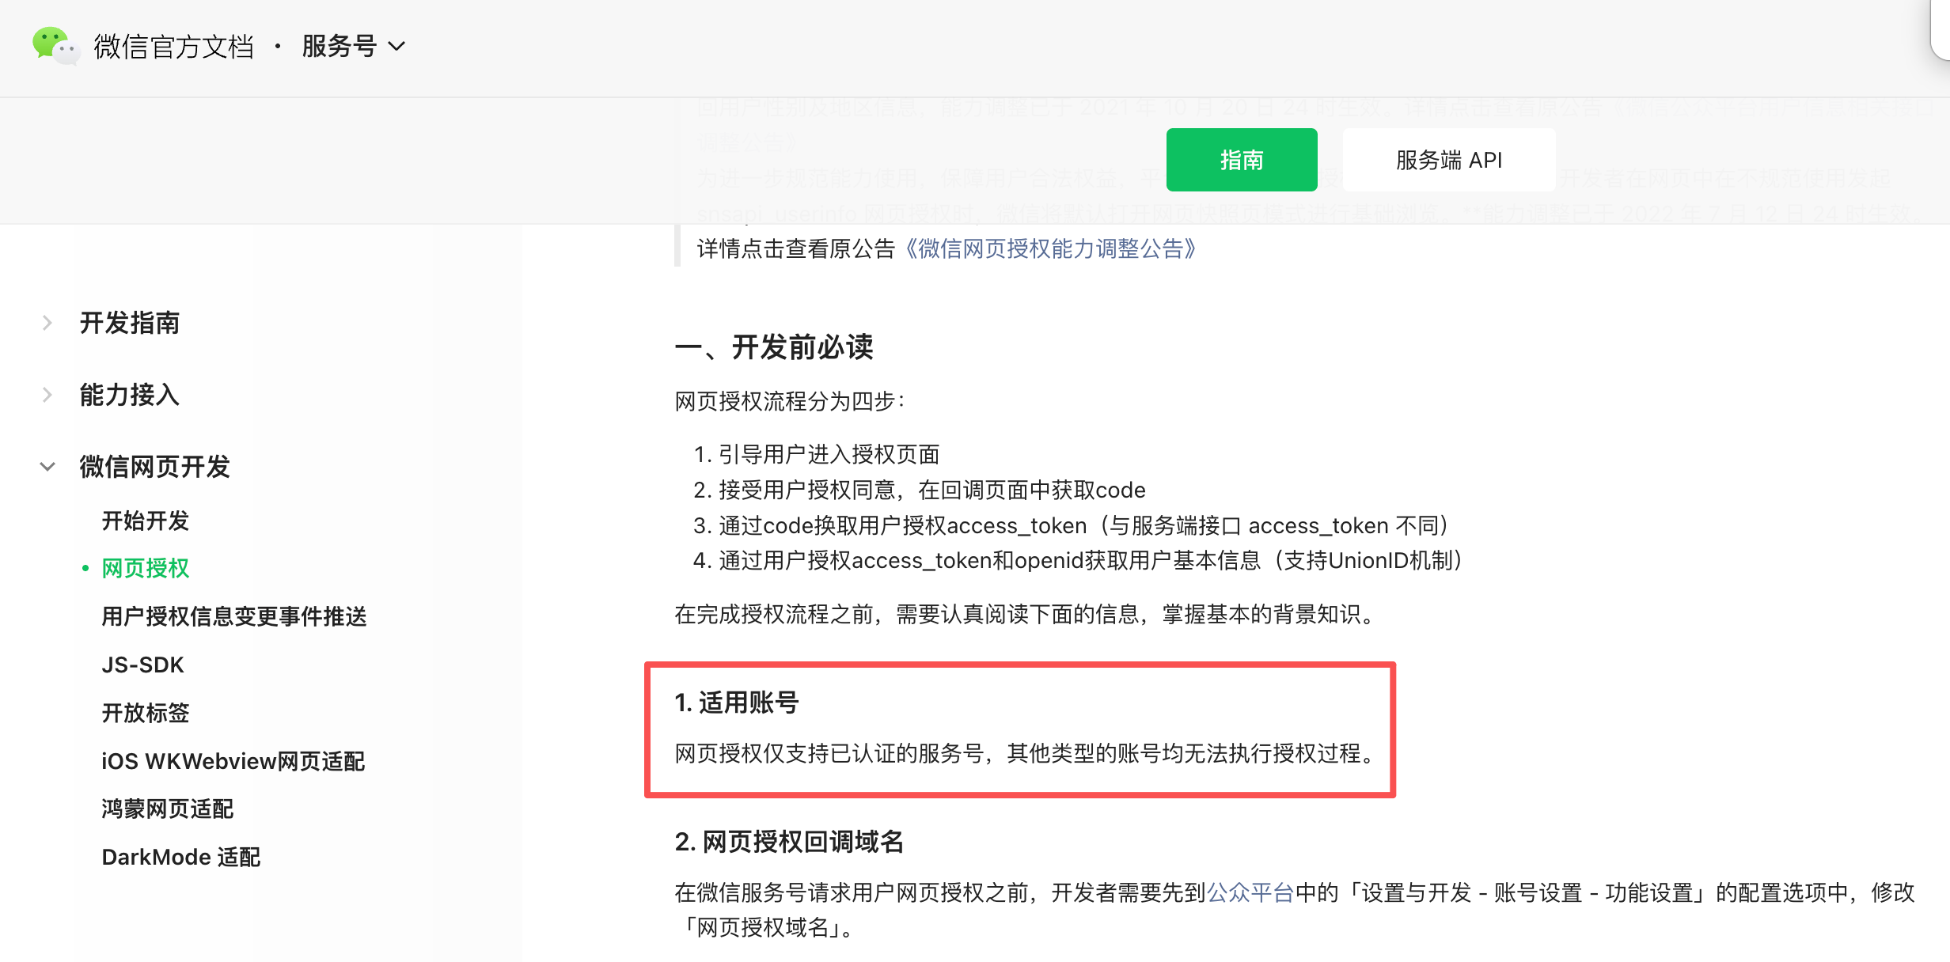The width and height of the screenshot is (1950, 962).
Task: Click the 开发指南 section label
Action: point(130,323)
